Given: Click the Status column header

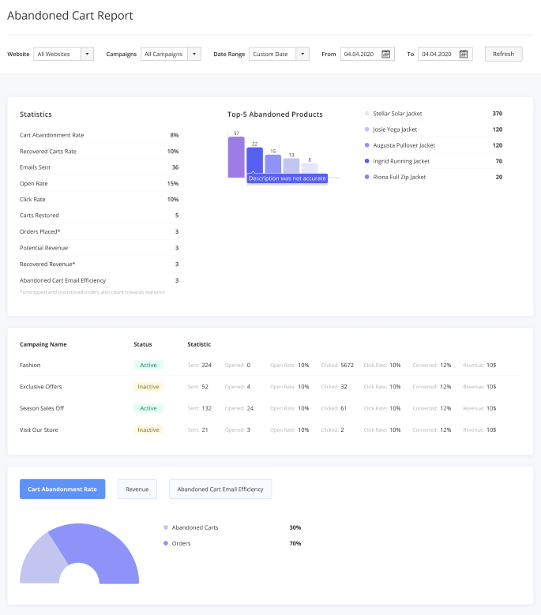Looking at the screenshot, I should click(x=142, y=344).
